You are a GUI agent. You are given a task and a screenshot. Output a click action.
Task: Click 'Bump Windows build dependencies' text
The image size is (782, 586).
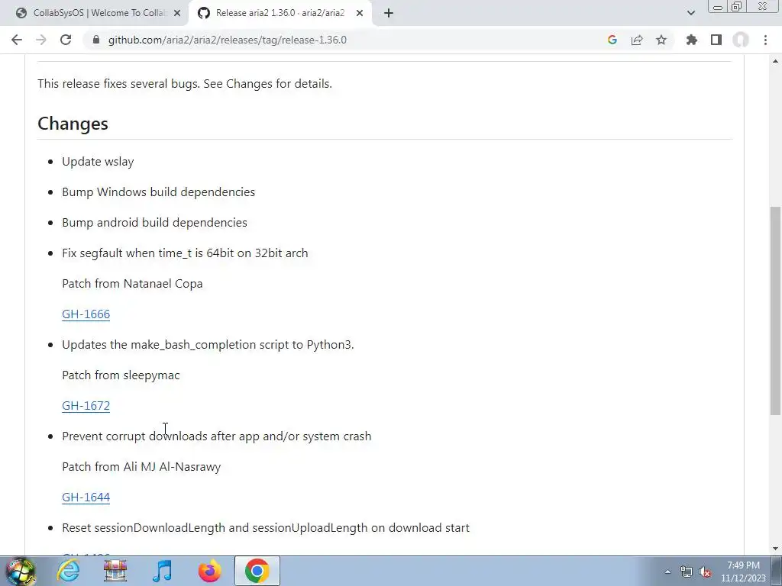[x=159, y=192]
